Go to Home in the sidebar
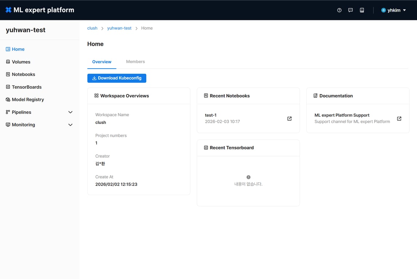417x279 pixels. click(18, 49)
